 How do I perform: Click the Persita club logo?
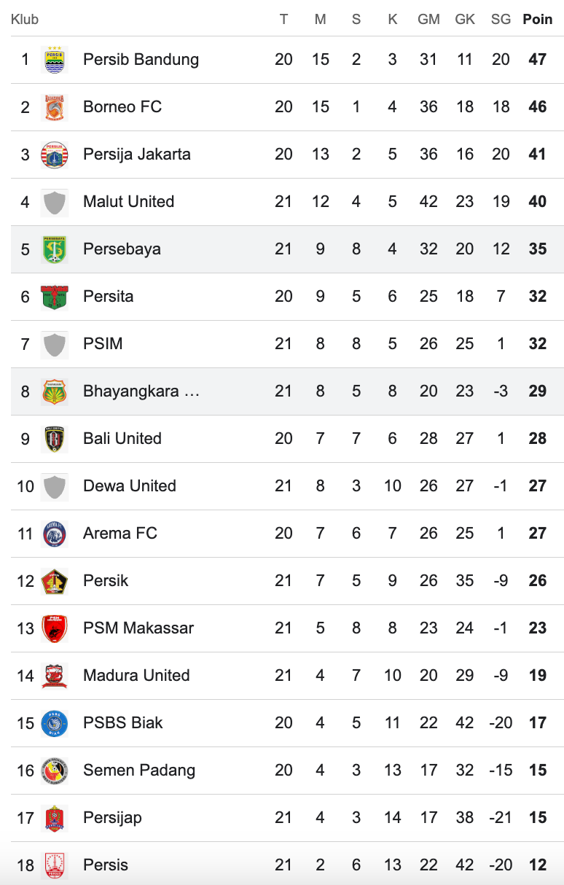55,297
